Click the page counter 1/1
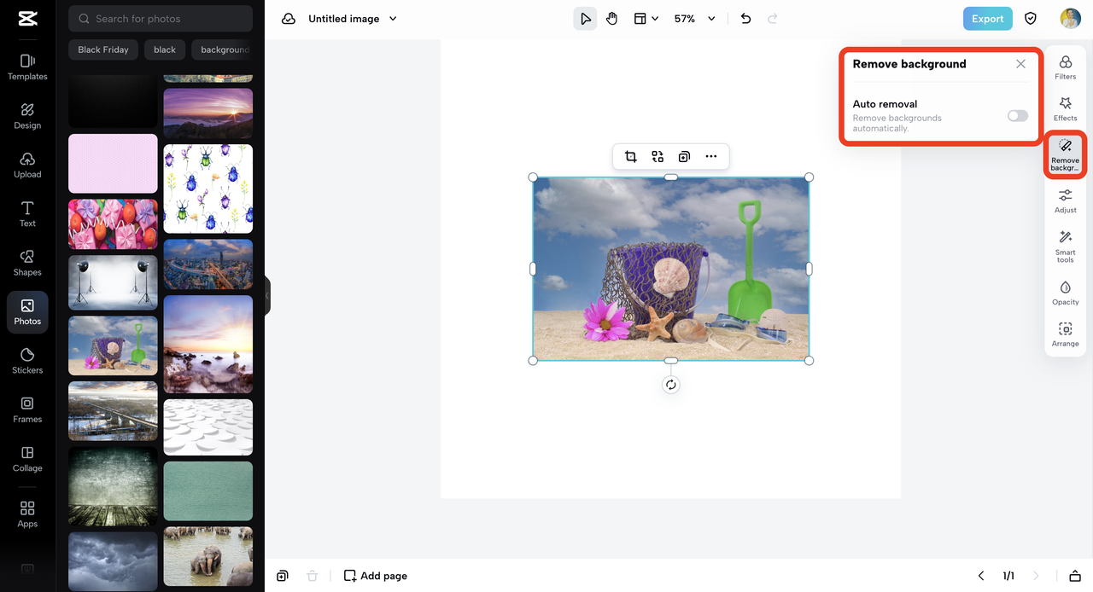1093x592 pixels. point(1008,576)
